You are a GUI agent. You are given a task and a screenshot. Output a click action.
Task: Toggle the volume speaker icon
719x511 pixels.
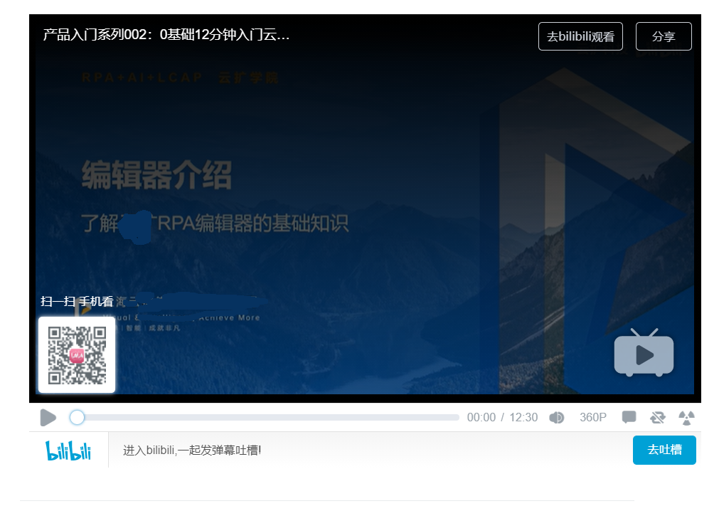[x=557, y=418]
